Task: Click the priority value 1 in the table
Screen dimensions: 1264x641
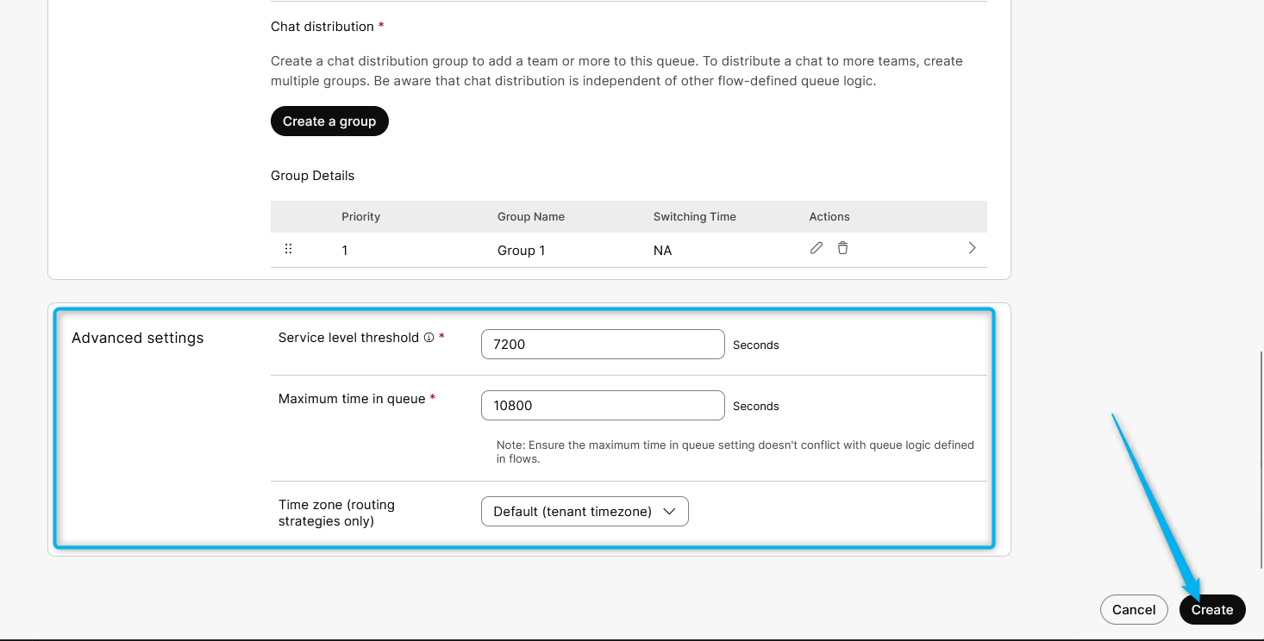Action: (345, 251)
